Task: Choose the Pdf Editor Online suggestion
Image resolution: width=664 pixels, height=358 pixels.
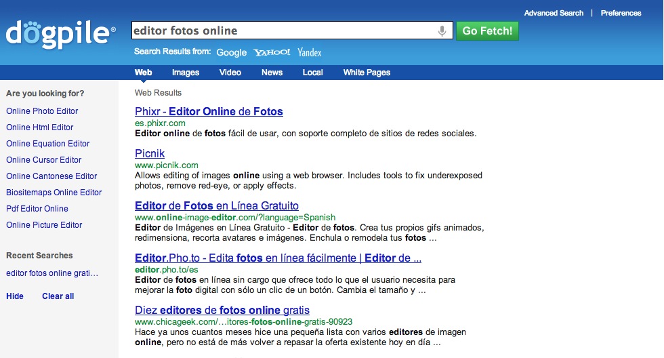Action: pyautogui.click(x=37, y=209)
